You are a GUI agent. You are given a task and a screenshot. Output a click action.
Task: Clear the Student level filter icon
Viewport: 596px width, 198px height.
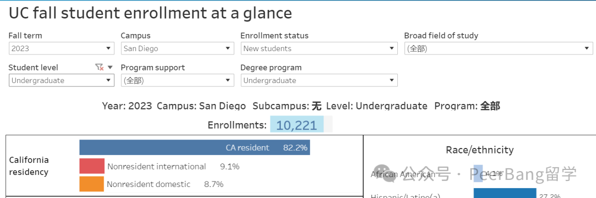click(x=99, y=68)
